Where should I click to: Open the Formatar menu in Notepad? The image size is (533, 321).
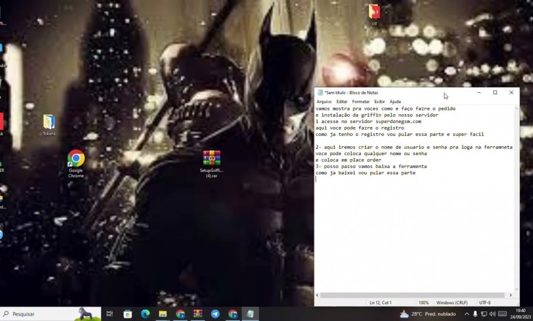[361, 101]
